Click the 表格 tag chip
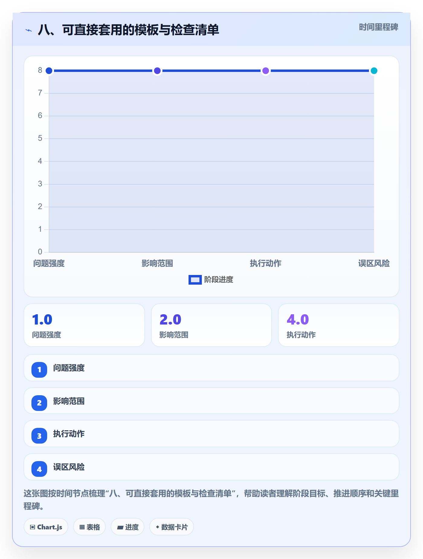The height and width of the screenshot is (559, 423). pos(89,527)
